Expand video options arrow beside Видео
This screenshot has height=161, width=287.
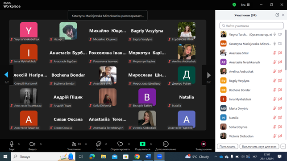click(41, 144)
